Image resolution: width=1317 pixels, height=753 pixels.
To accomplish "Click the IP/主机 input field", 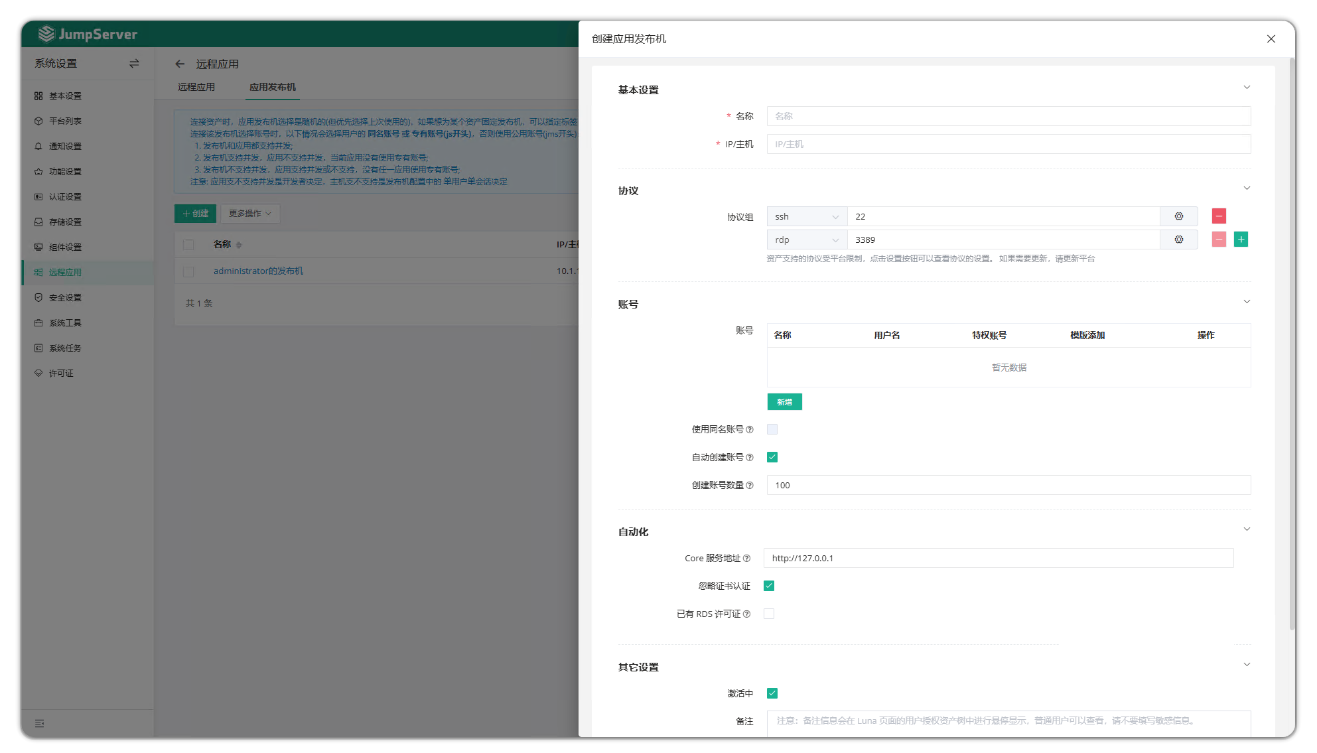I will click(1008, 144).
